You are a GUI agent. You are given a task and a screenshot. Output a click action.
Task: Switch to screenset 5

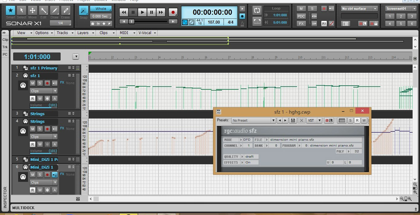(401, 23)
